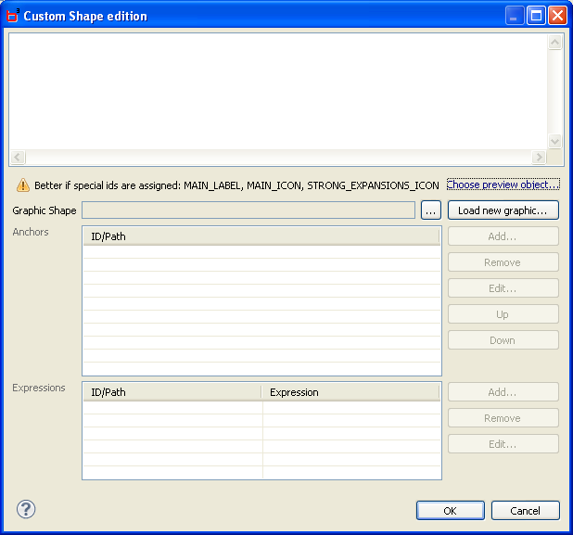Dismiss the dialog with Cancel

tap(525, 511)
